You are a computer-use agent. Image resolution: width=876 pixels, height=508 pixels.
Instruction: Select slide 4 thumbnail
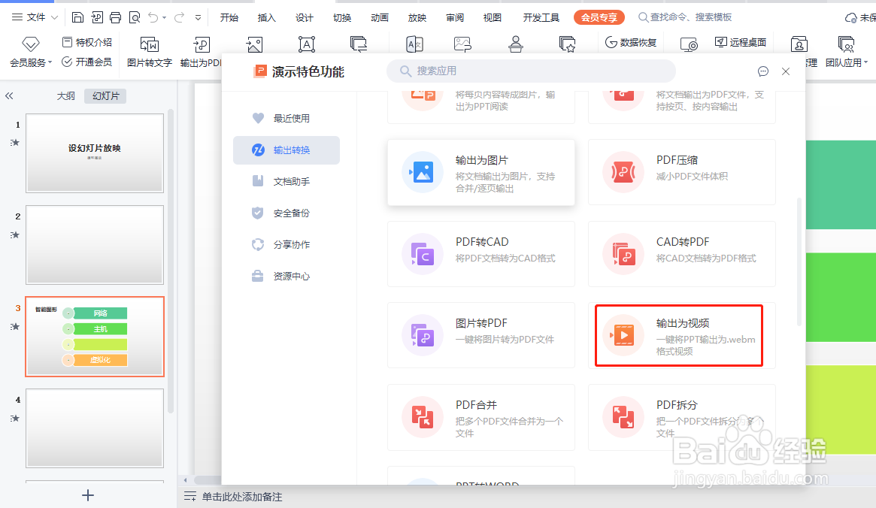point(95,428)
